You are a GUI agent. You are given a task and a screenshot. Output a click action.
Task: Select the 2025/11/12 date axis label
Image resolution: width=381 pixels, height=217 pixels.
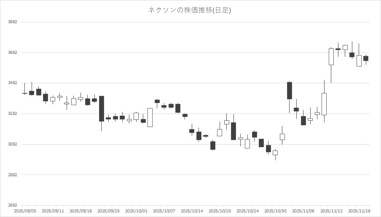point(331,211)
